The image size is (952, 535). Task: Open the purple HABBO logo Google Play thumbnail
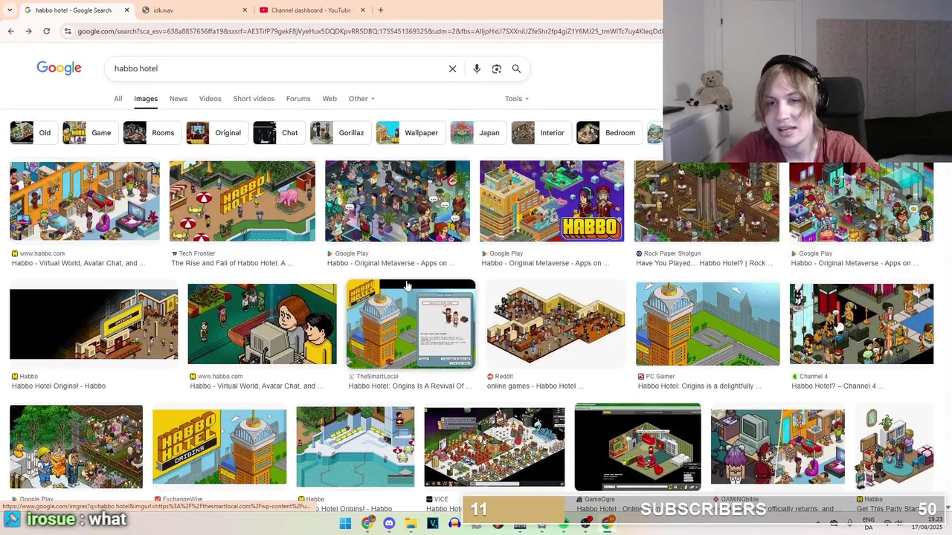click(552, 201)
